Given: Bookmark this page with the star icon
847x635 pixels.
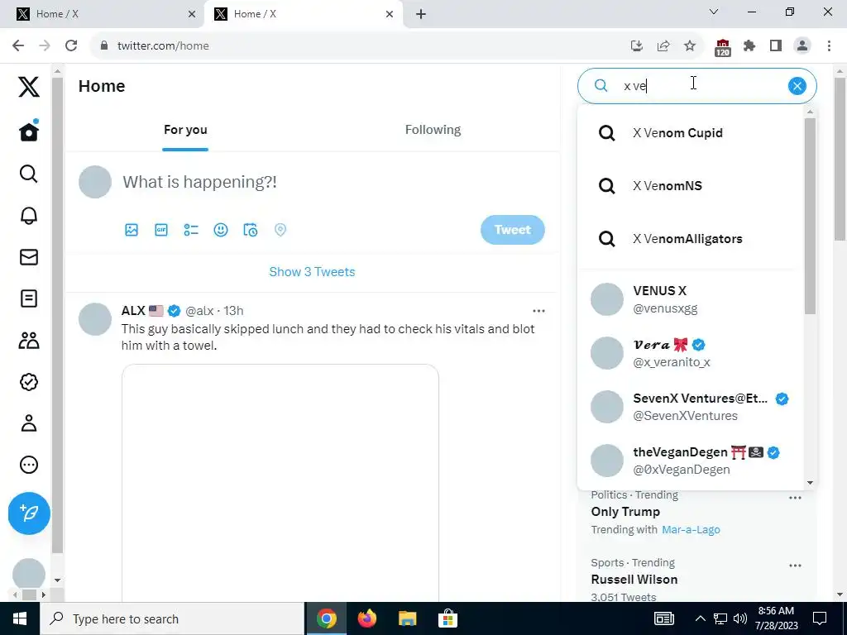Looking at the screenshot, I should [690, 46].
